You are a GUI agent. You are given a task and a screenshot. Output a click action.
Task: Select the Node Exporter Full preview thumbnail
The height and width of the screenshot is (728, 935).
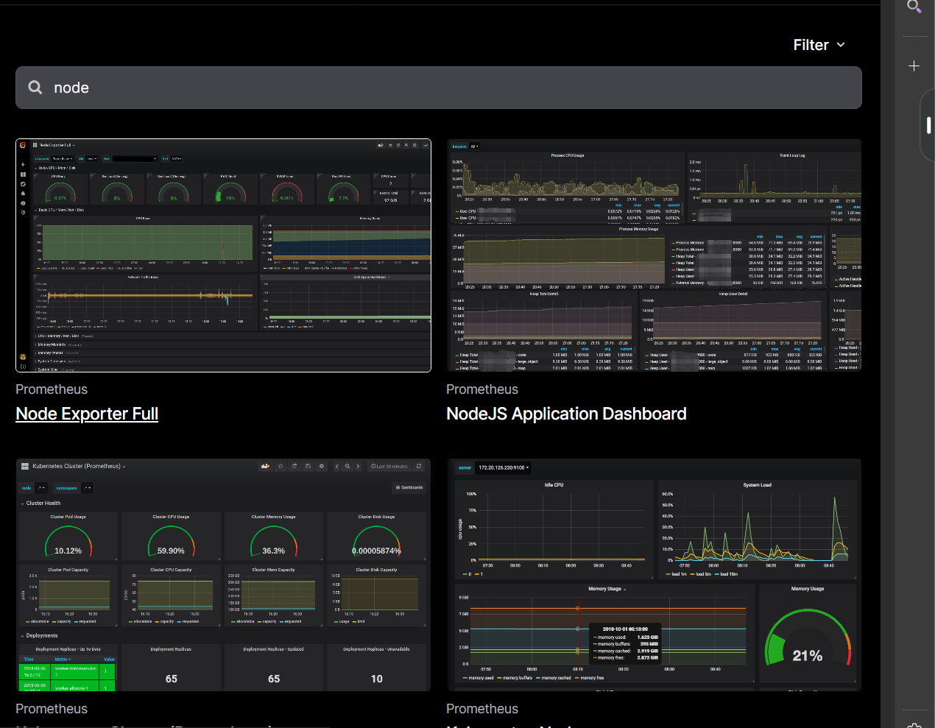pos(223,255)
